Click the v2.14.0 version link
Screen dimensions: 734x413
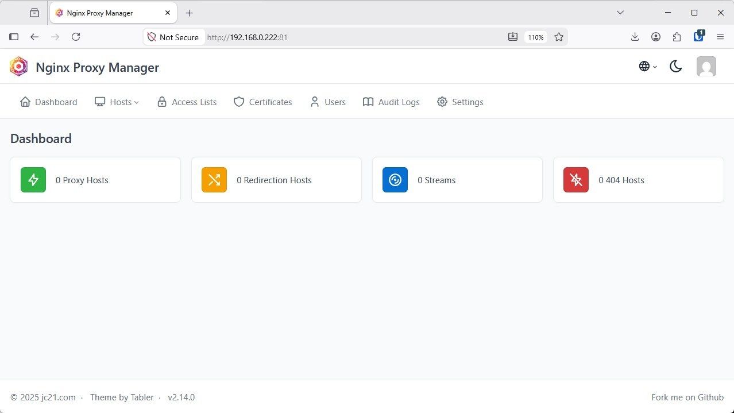(181, 397)
